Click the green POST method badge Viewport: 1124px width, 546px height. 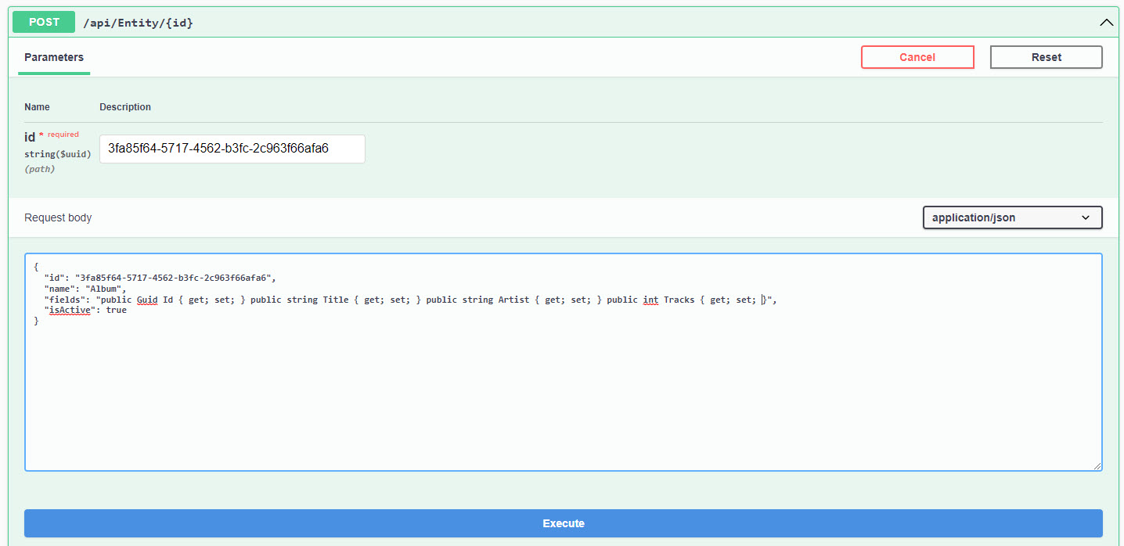click(x=43, y=22)
